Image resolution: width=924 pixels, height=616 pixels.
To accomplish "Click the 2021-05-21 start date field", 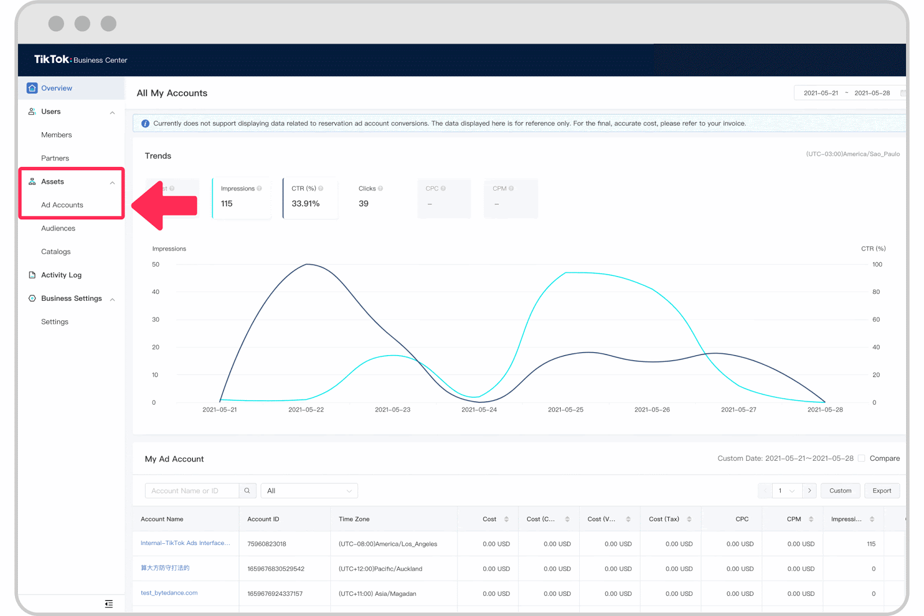I will (821, 93).
